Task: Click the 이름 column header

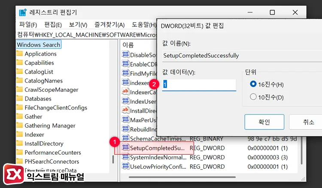Action: [128, 45]
